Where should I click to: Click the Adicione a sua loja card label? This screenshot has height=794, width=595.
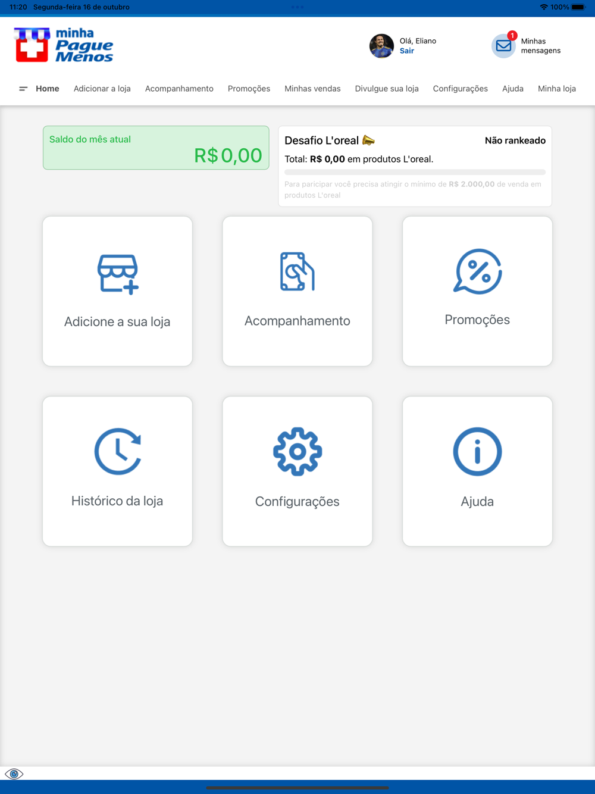(x=117, y=322)
